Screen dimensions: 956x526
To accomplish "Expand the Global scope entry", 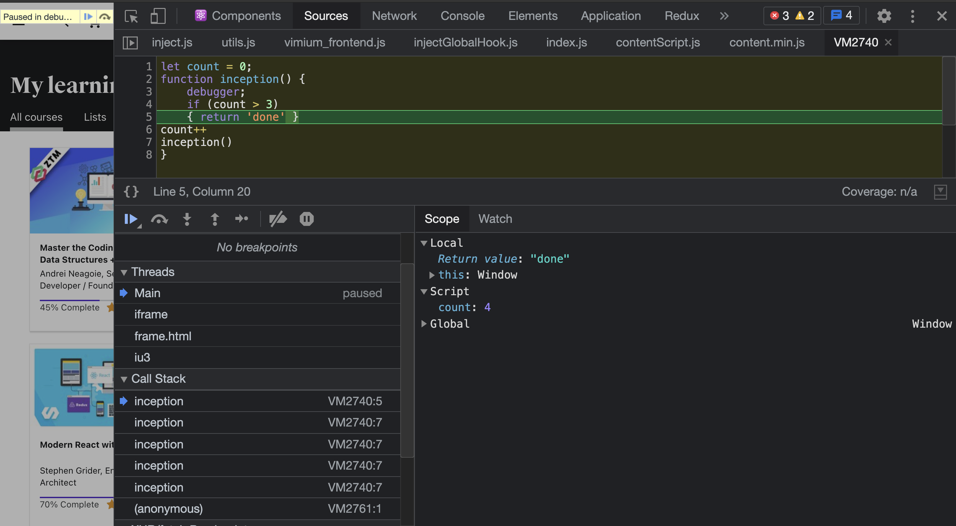I will 424,324.
